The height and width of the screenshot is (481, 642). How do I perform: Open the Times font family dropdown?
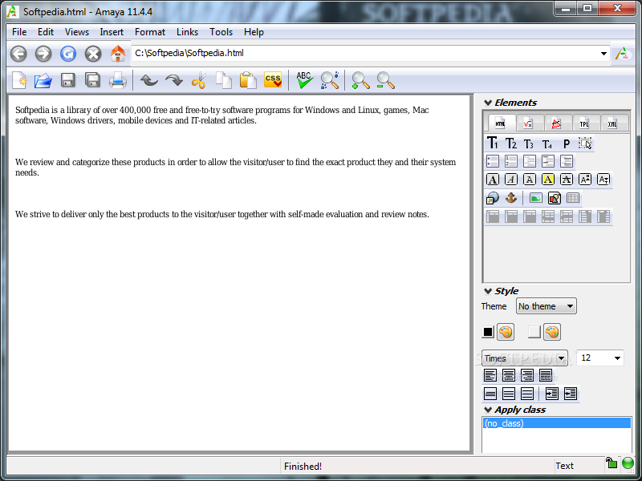click(x=525, y=358)
